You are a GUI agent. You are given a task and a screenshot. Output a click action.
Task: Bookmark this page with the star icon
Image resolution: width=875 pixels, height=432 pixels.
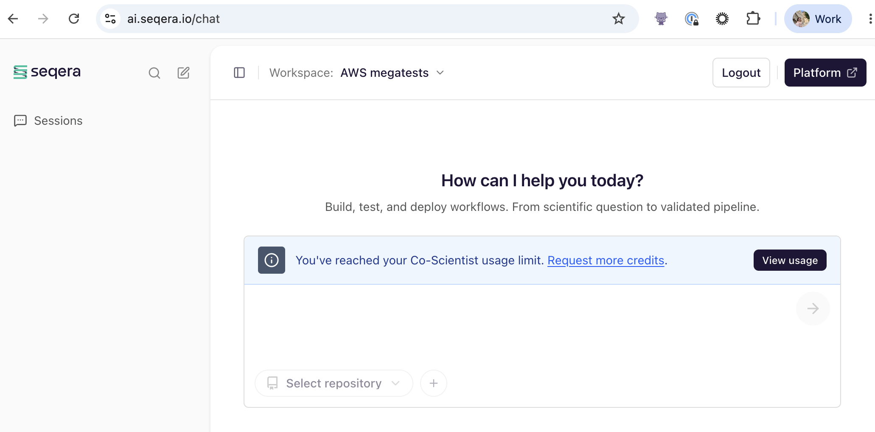coord(618,19)
